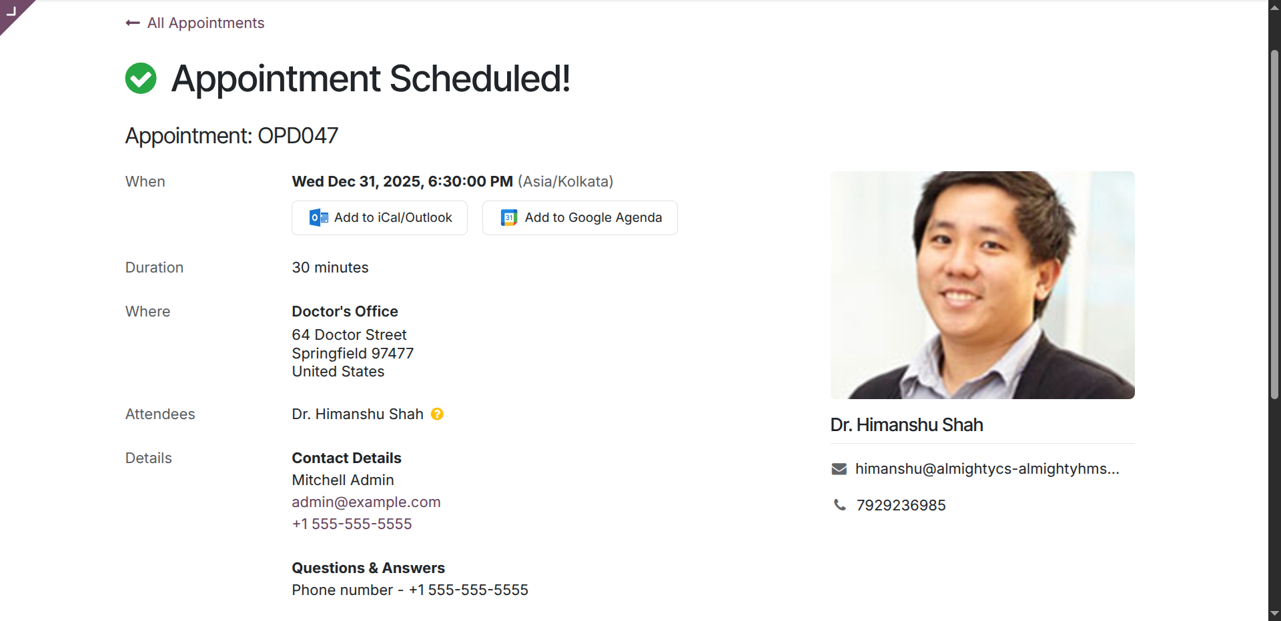1281x621 pixels.
Task: Click the envelope email icon
Action: (x=839, y=469)
